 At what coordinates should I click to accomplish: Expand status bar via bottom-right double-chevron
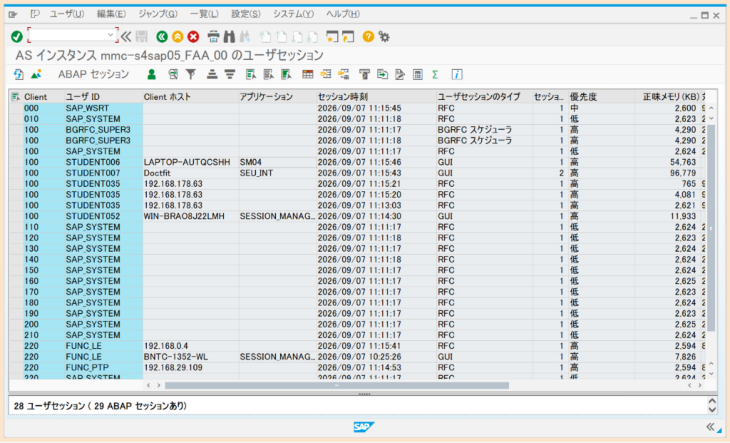point(711,427)
